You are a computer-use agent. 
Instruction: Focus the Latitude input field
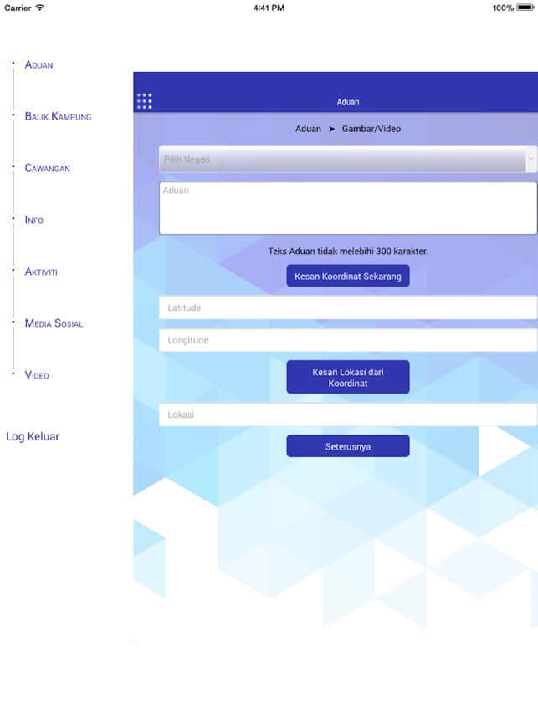click(x=348, y=308)
